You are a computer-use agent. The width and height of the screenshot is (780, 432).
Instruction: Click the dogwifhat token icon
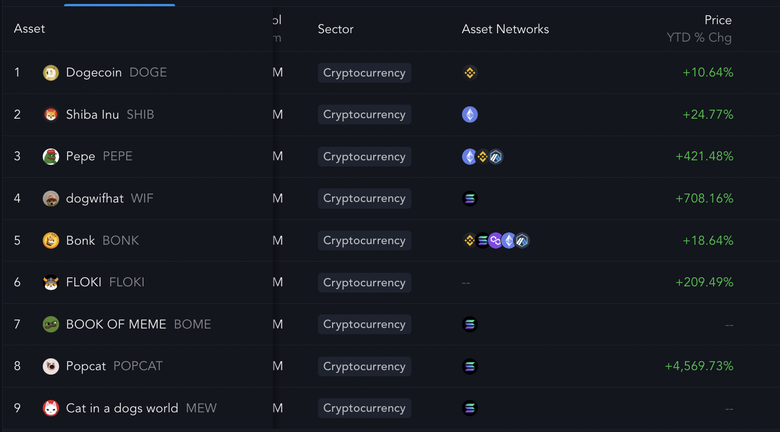[x=51, y=199]
